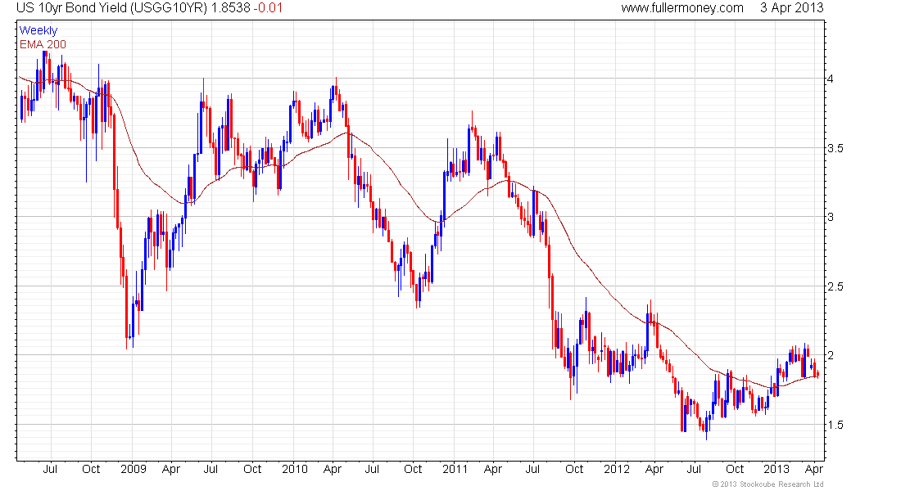Click the 'Jul' label after 2012

694,469
